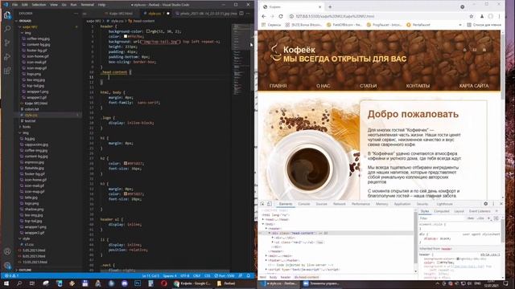Click О НАС link in webpage navigation
515x289 pixels.
(x=323, y=86)
